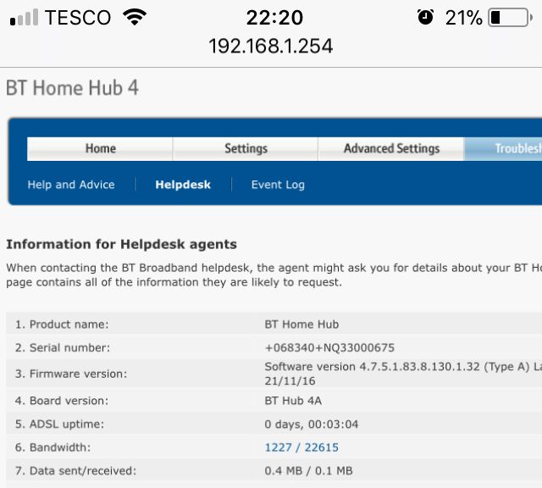542x488 pixels.
Task: Click the Information for Helpdesk agents heading
Action: 121,244
